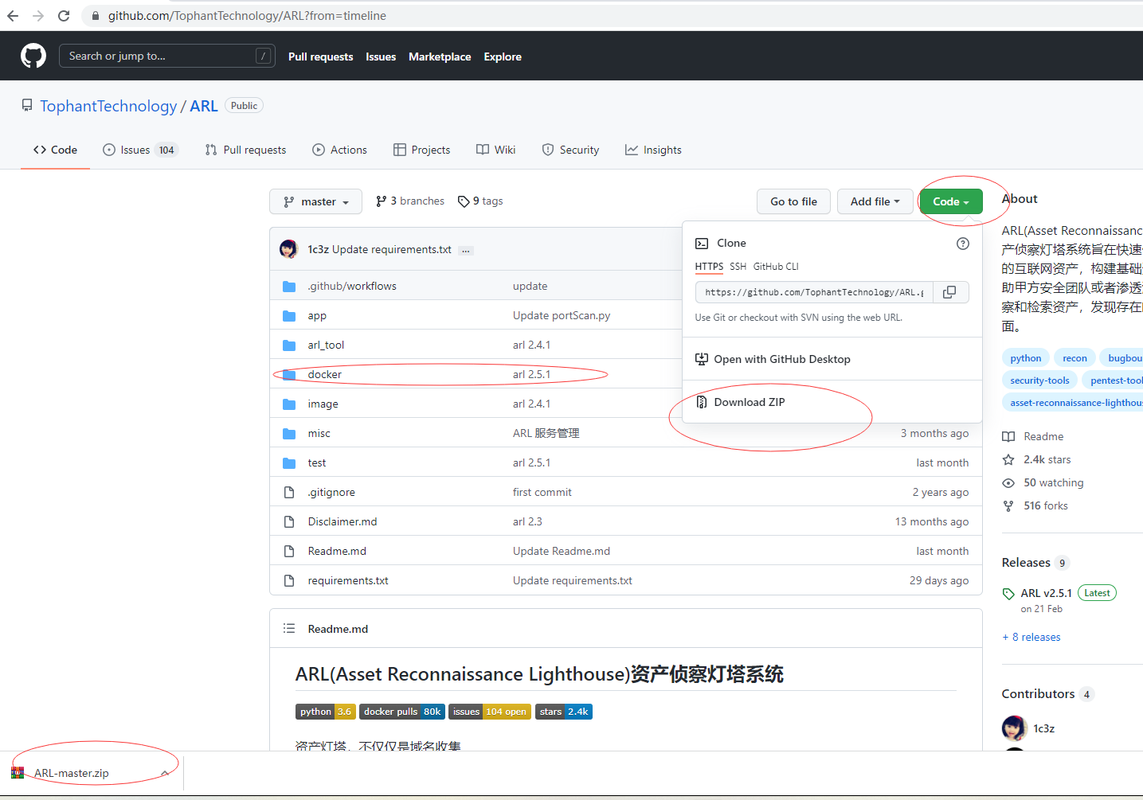The image size is (1143, 800).
Task: Click the browser back arrow
Action: click(13, 16)
